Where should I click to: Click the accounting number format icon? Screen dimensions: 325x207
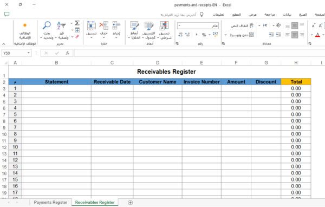click(x=216, y=35)
